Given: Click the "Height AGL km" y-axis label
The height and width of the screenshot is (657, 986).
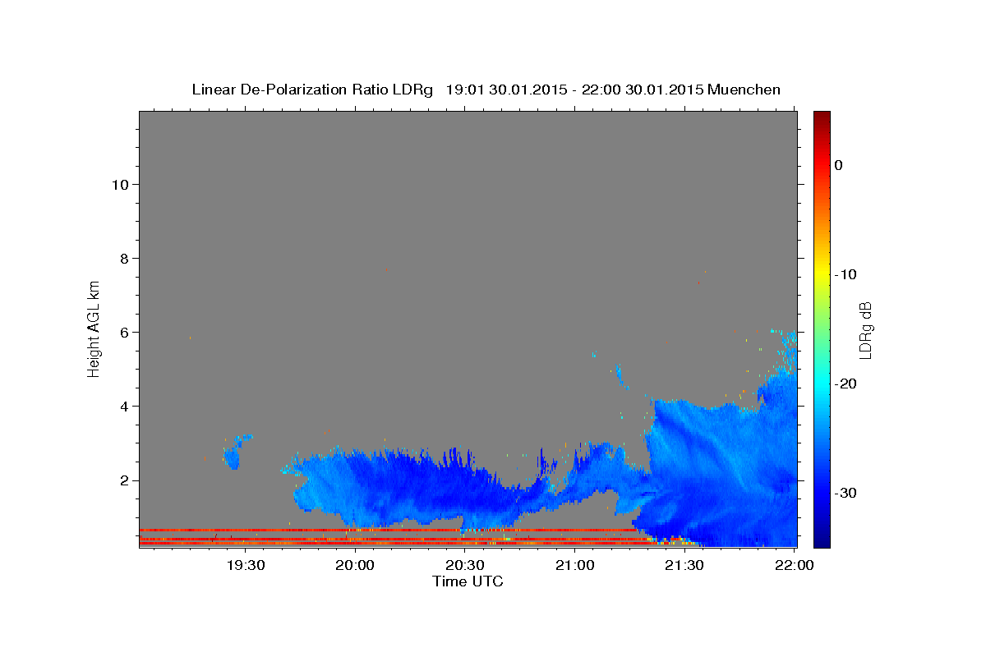Looking at the screenshot, I should coord(94,328).
